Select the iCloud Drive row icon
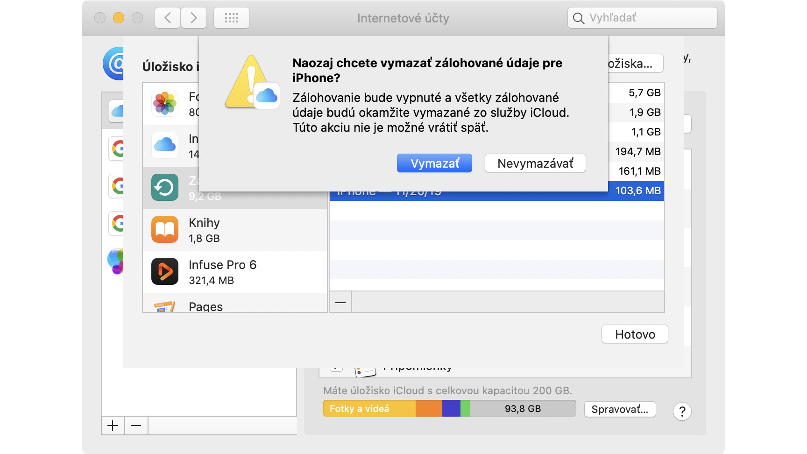 [165, 145]
